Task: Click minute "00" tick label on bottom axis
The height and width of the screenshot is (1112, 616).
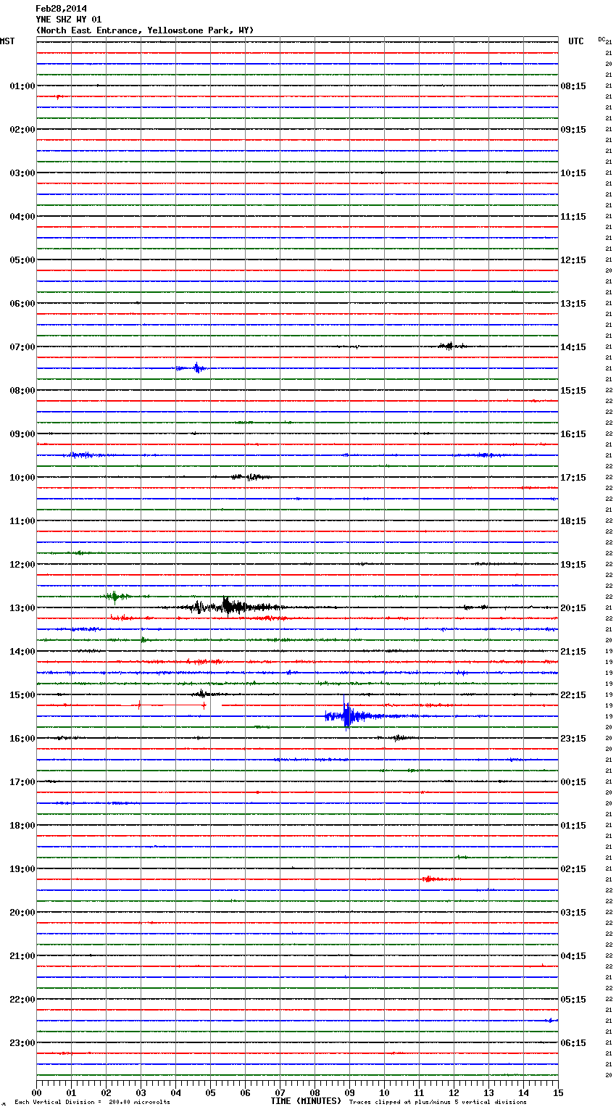Action: coord(36,1092)
